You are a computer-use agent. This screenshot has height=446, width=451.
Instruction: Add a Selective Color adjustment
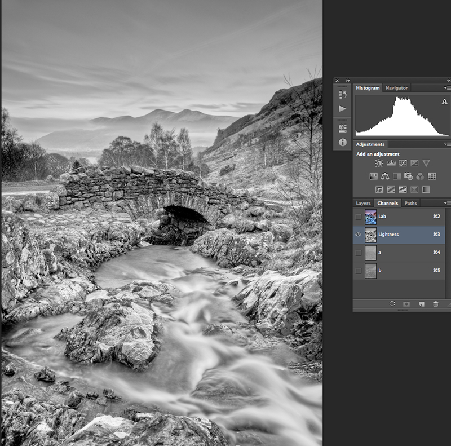[x=414, y=189]
